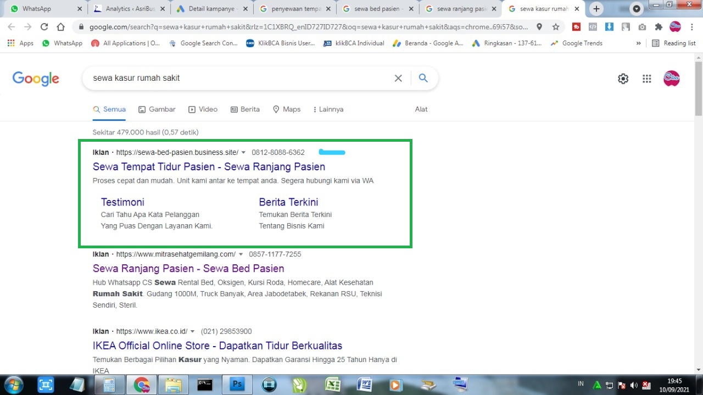The height and width of the screenshot is (395, 703).
Task: Expand the mitrasehatgemilang ad URL dropdown arrow
Action: (241, 254)
